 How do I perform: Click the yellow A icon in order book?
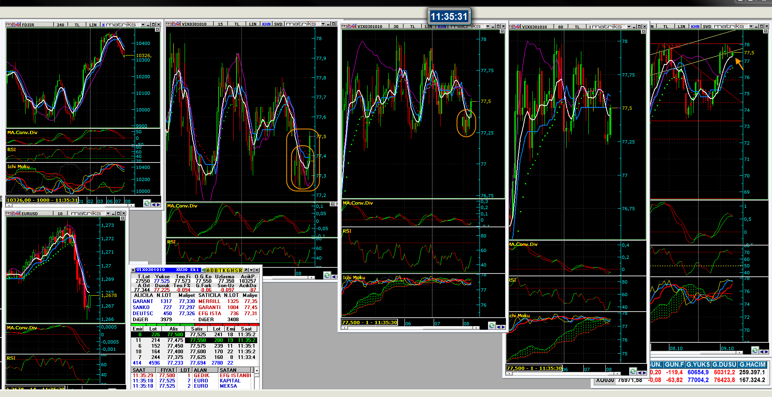click(x=208, y=270)
